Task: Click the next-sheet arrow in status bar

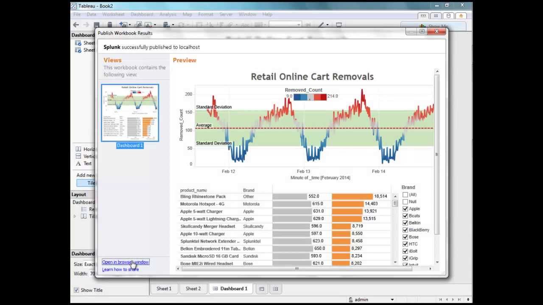Action: 453,299
